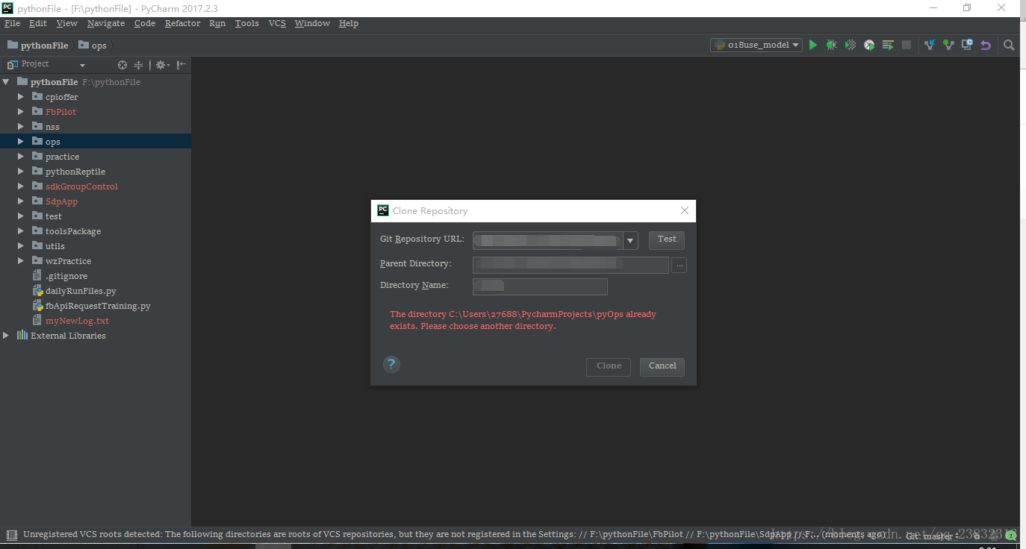This screenshot has width=1026, height=549.
Task: Show VCS history clock icon
Action: click(967, 45)
